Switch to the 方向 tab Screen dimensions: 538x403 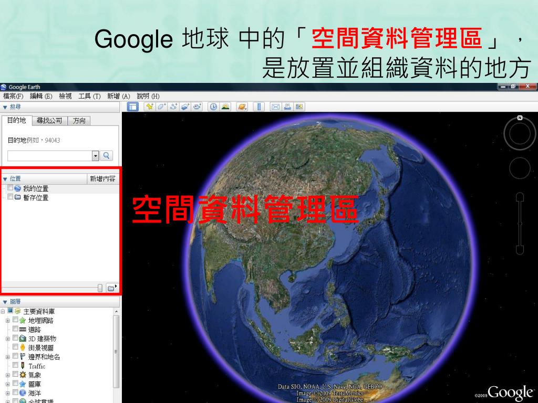[79, 121]
